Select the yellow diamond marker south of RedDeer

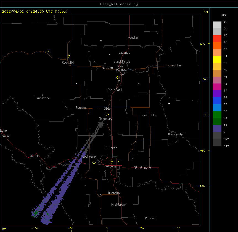(x=118, y=77)
